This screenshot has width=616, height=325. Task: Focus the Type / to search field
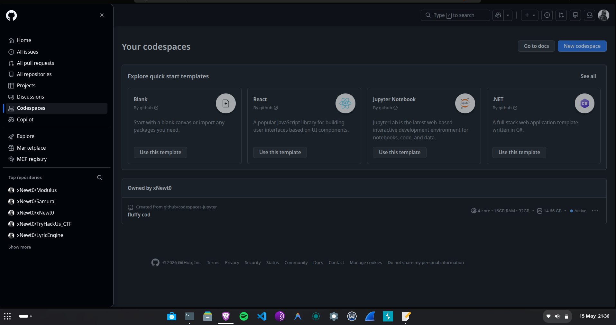pyautogui.click(x=455, y=15)
